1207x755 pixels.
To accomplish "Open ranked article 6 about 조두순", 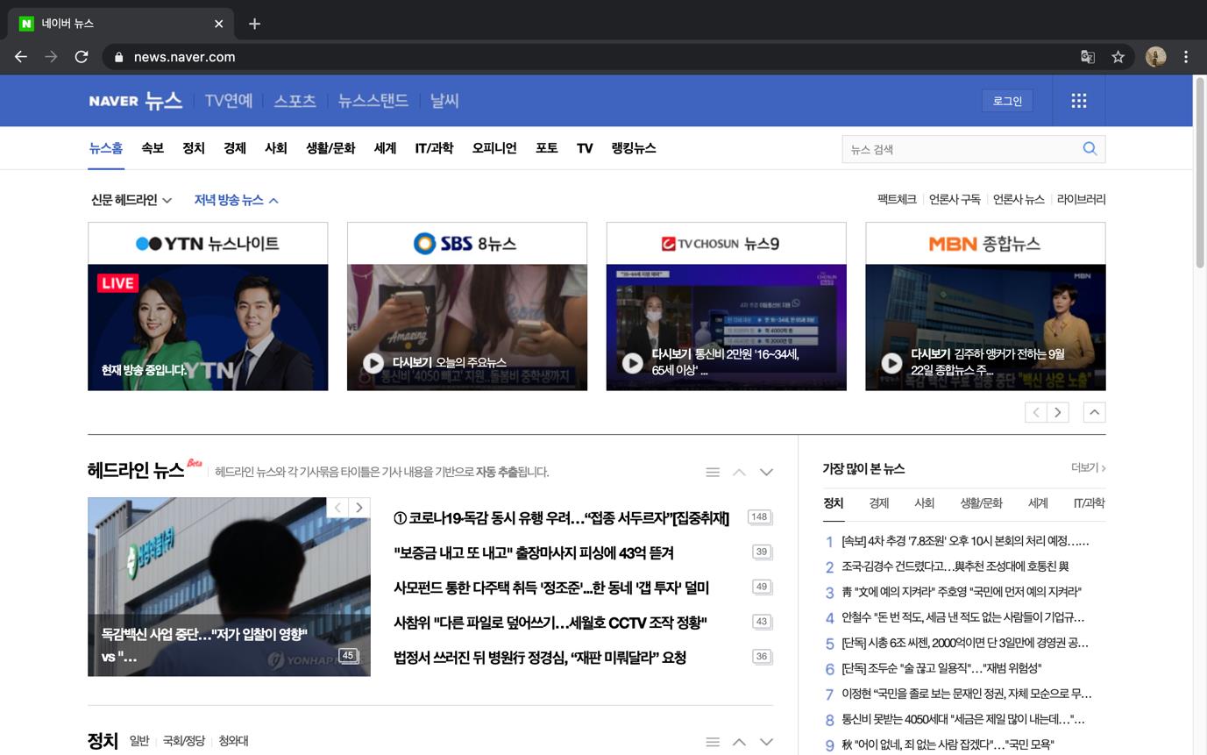I will click(941, 668).
